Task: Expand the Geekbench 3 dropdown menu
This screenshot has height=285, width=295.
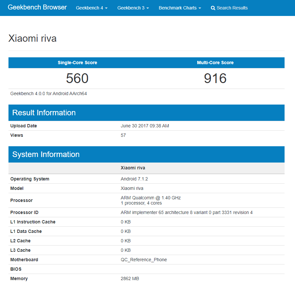Action: click(133, 8)
